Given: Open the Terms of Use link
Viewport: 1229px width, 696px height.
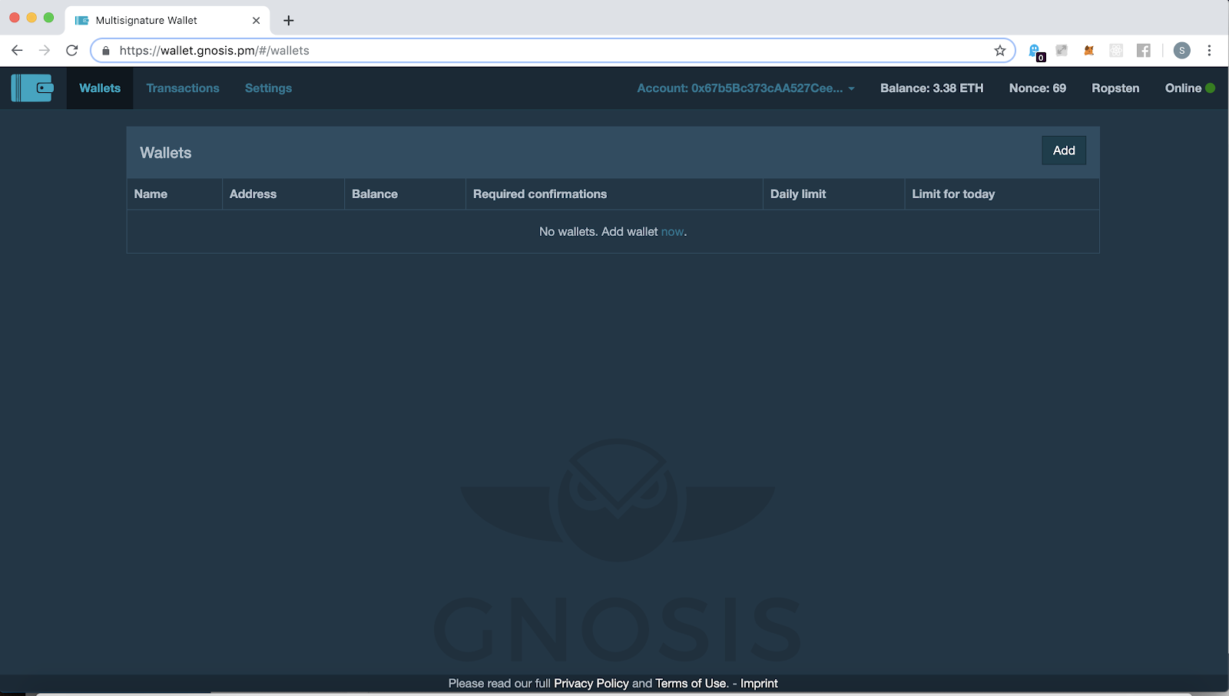Looking at the screenshot, I should [x=690, y=683].
